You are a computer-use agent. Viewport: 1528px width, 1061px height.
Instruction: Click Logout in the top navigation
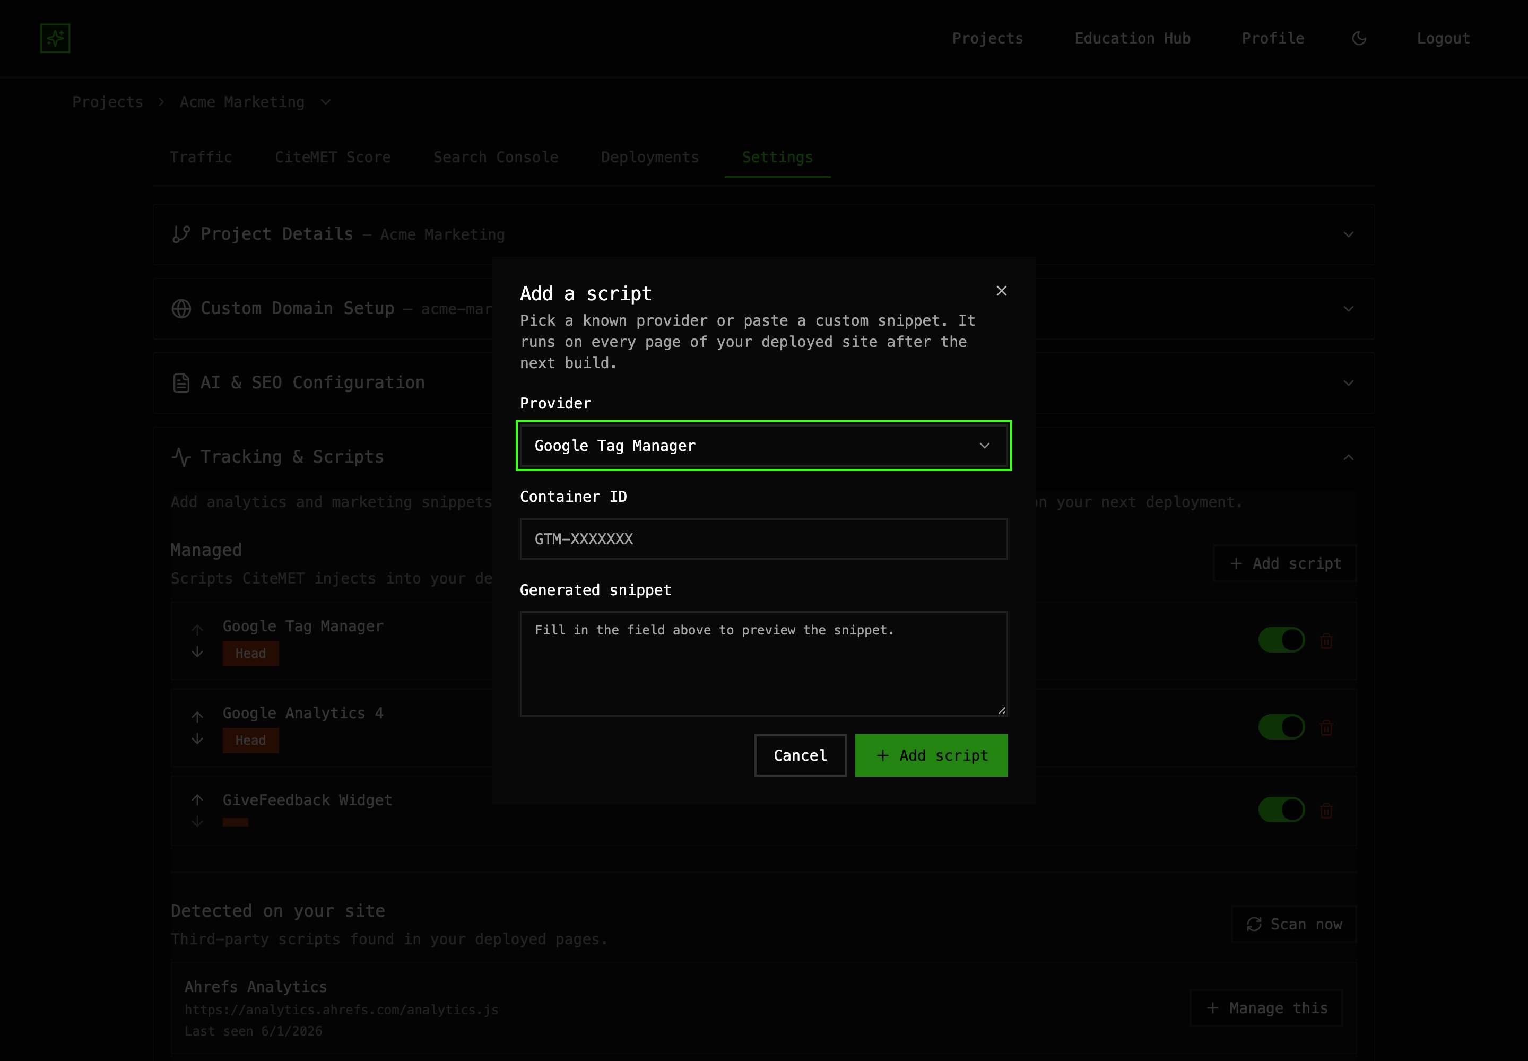coord(1443,39)
